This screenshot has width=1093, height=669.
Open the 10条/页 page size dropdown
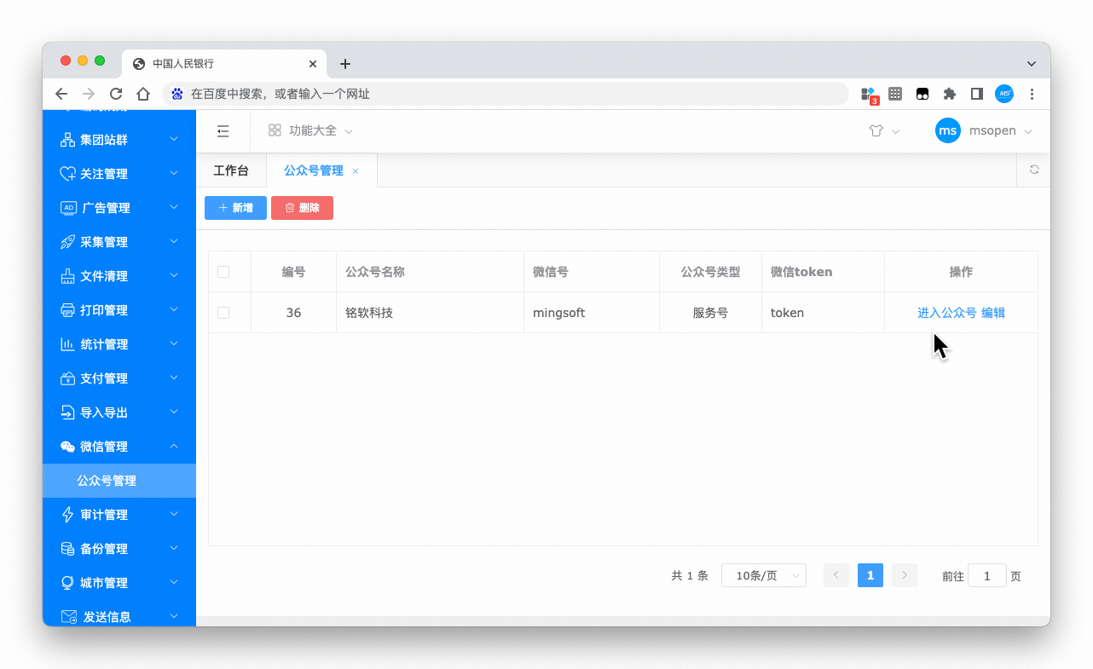click(x=763, y=575)
